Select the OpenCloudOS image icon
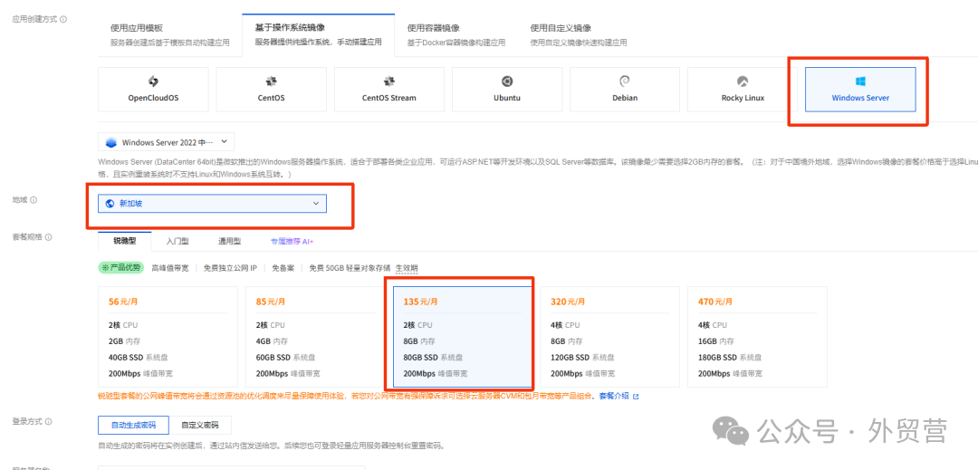Image resolution: width=978 pixels, height=470 pixels. click(x=153, y=90)
